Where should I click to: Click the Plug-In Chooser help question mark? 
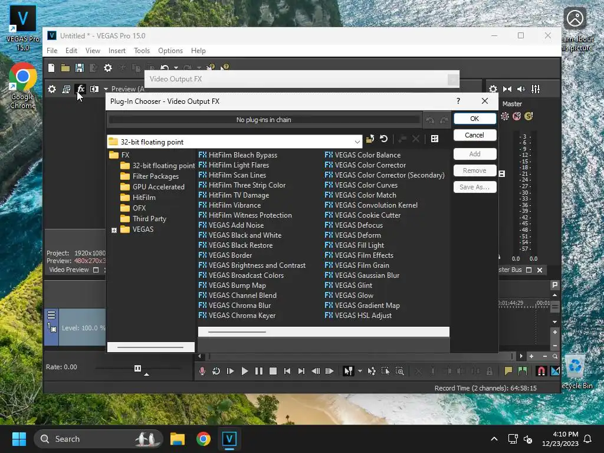458,101
